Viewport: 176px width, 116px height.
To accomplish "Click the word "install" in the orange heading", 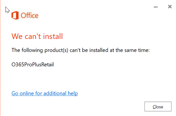I will pyautogui.click(x=54, y=36).
